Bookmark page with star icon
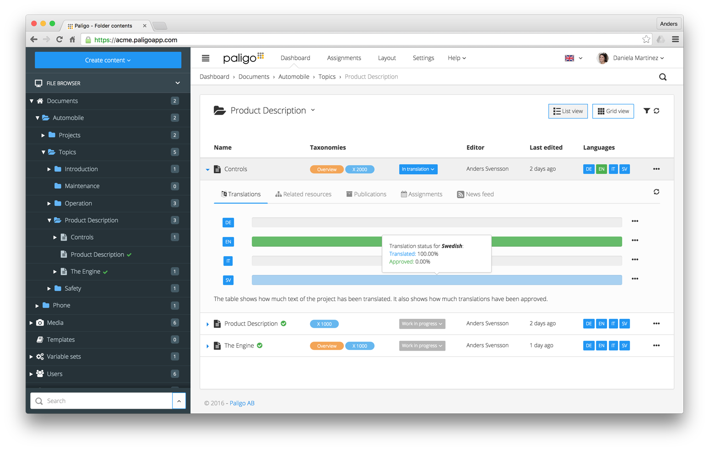Image resolution: width=709 pixels, height=450 pixels. [646, 40]
